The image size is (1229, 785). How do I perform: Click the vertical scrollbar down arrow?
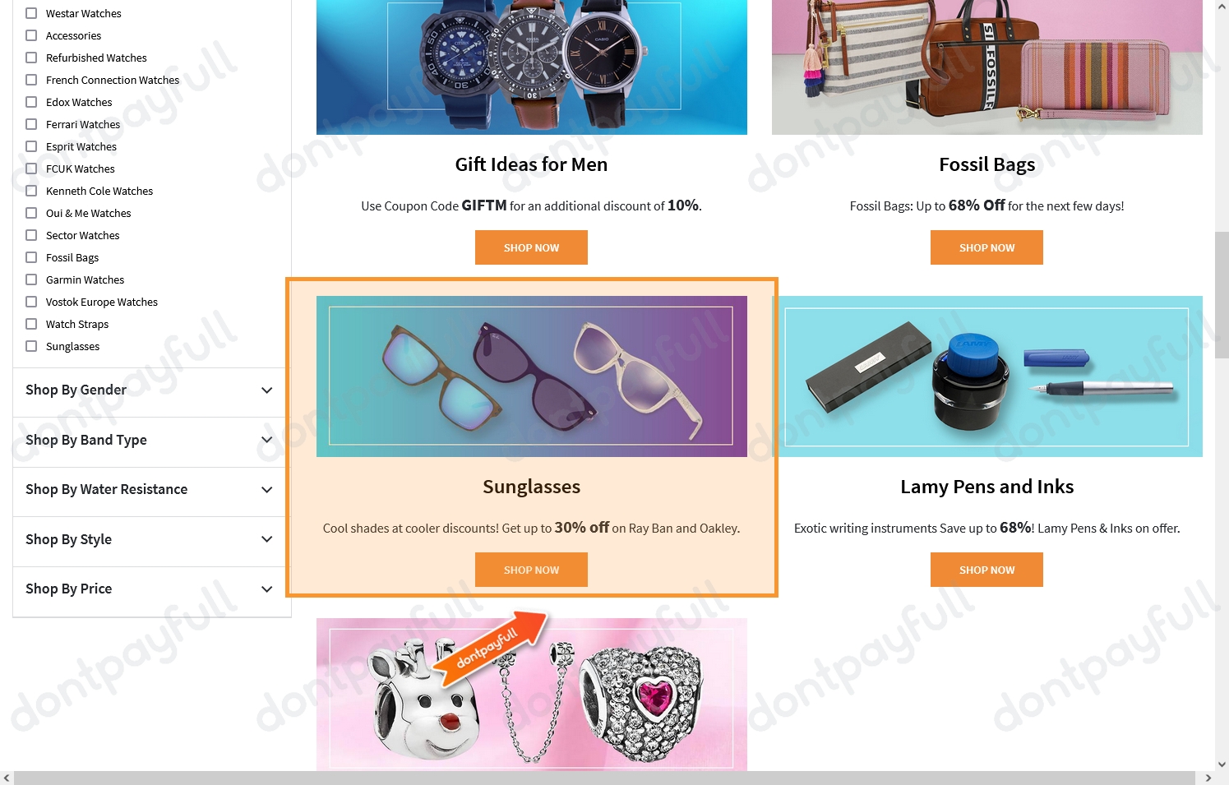coord(1222,764)
